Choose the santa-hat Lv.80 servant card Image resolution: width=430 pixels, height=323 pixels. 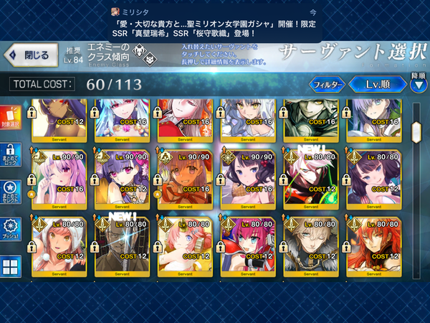pyautogui.click(x=59, y=246)
